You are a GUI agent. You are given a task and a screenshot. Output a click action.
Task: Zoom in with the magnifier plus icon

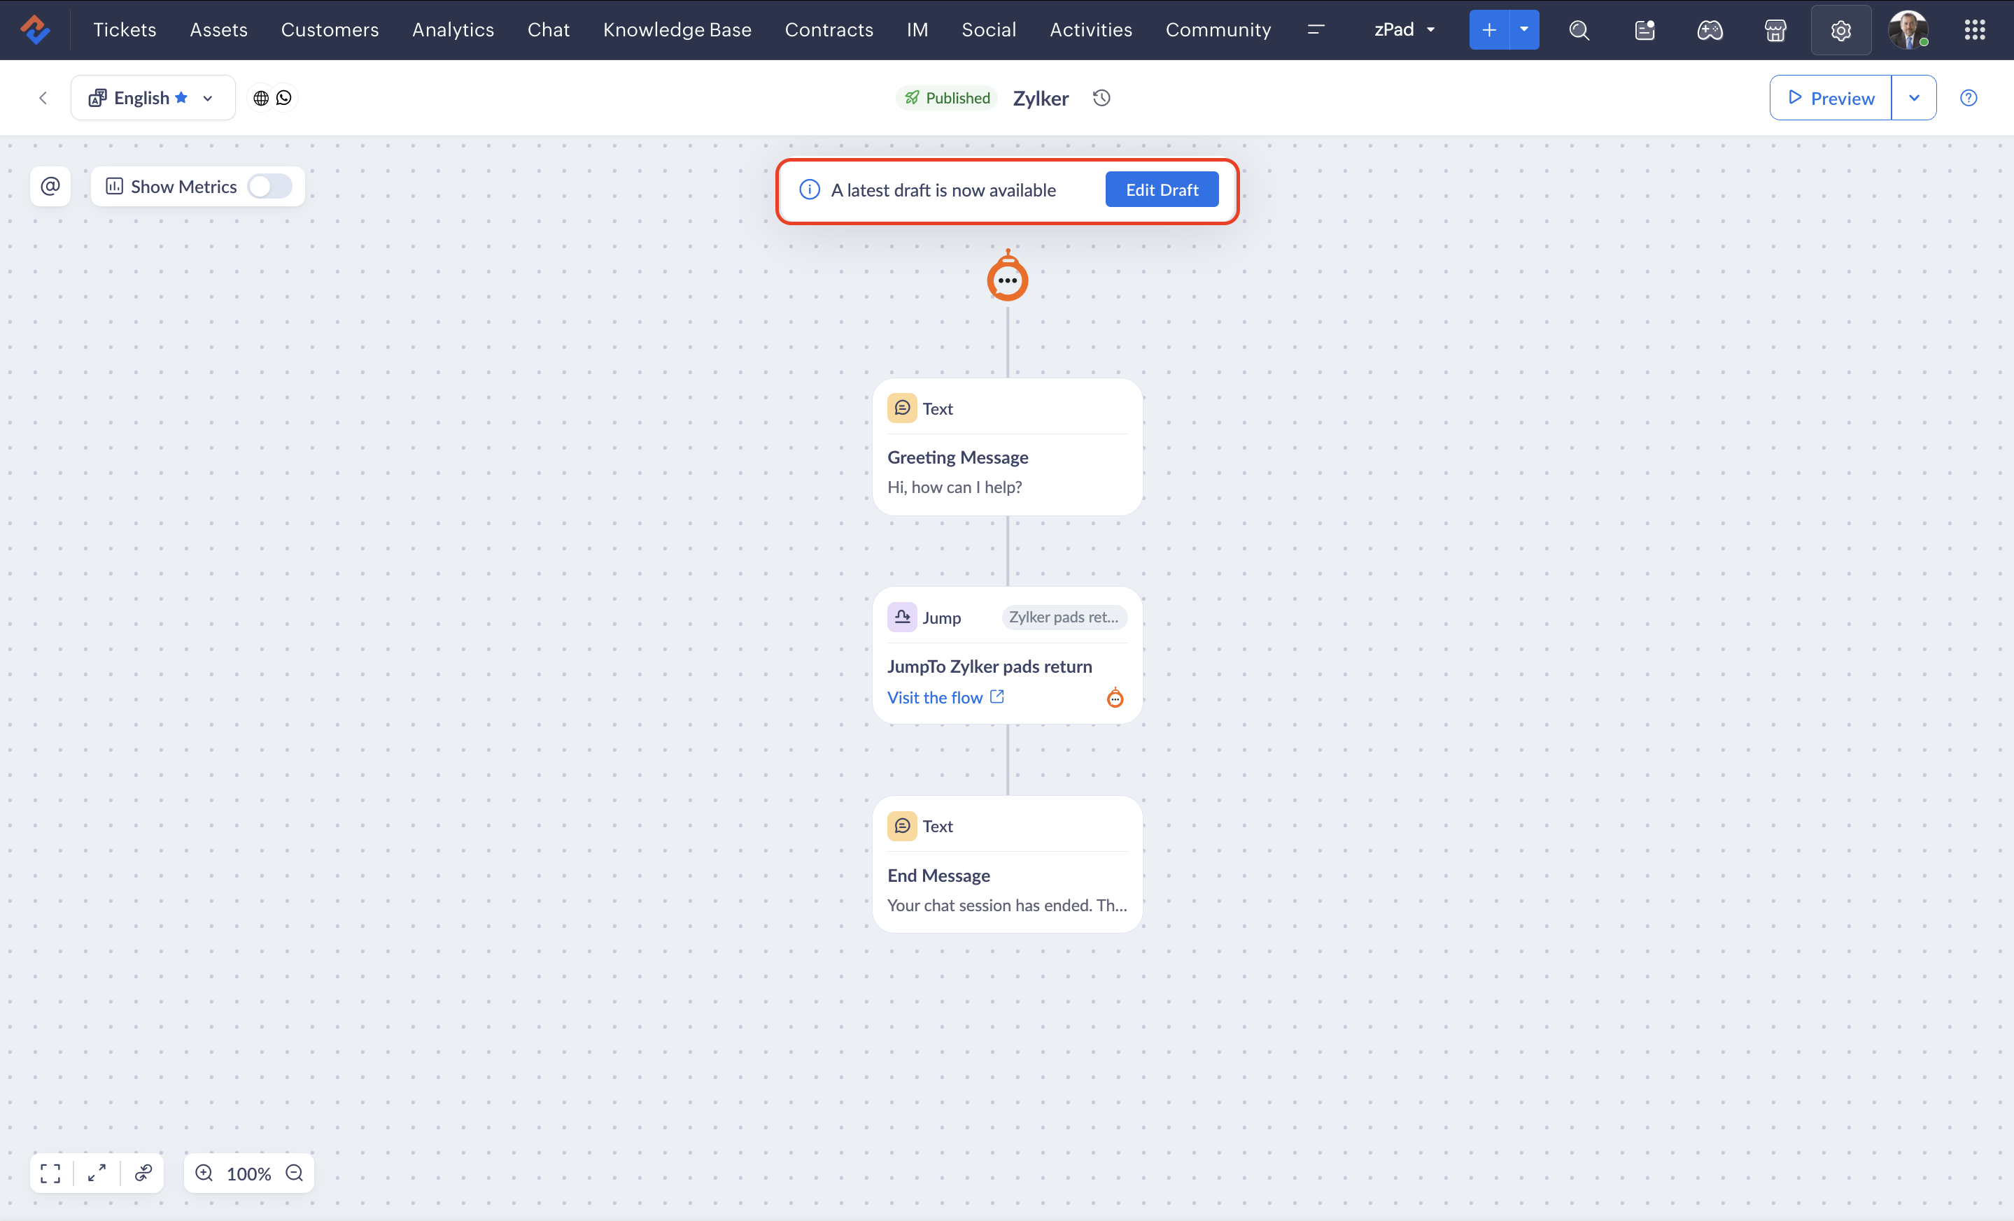click(x=204, y=1173)
